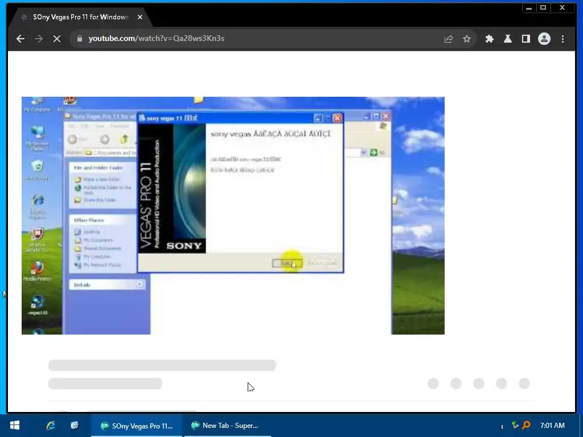The image size is (583, 437).
Task: Stop loading the YouTube page
Action: pyautogui.click(x=57, y=39)
